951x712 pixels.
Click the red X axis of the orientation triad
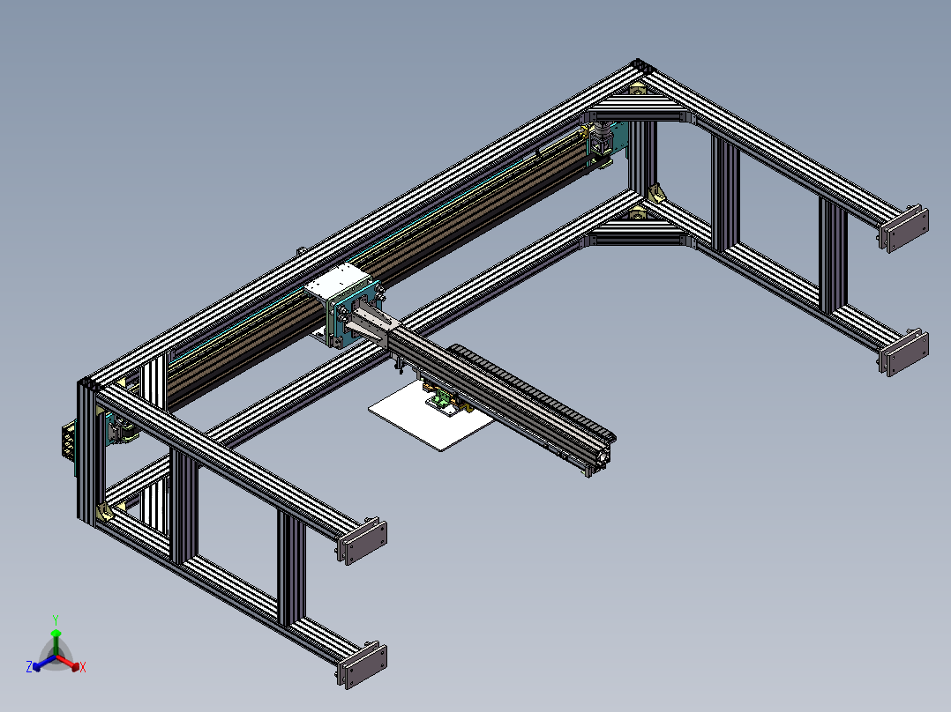tap(70, 663)
